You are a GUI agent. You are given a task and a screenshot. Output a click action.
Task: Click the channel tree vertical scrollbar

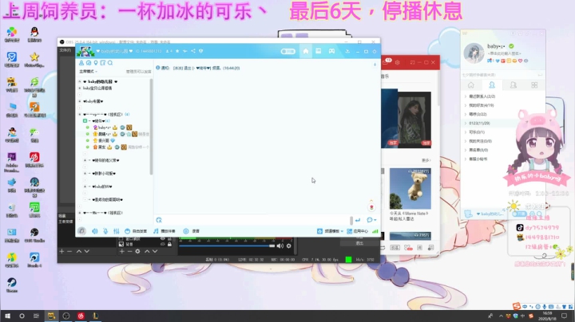point(151,126)
